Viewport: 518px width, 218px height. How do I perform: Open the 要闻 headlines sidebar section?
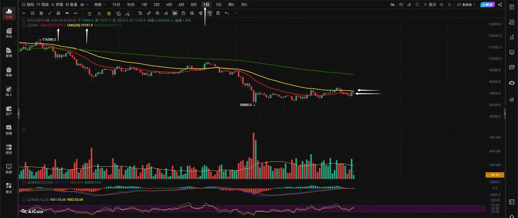coord(9,52)
